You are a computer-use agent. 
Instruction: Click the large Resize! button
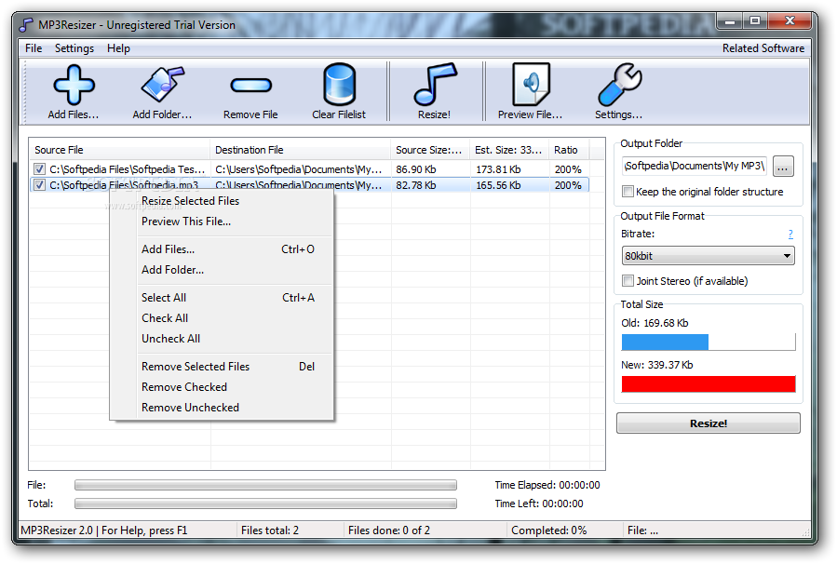tap(709, 423)
